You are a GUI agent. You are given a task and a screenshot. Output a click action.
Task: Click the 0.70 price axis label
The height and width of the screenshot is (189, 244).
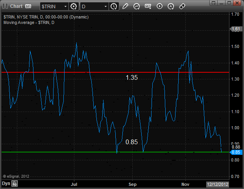coord(235,176)
